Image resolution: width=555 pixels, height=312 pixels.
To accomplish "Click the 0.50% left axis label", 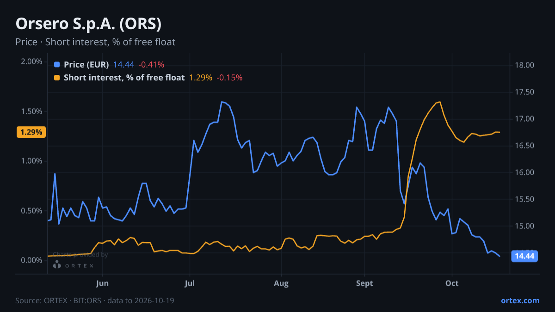I will [x=32, y=211].
